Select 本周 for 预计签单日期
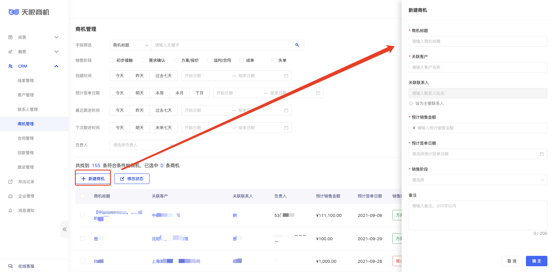The height and width of the screenshot is (272, 554). 160,93
